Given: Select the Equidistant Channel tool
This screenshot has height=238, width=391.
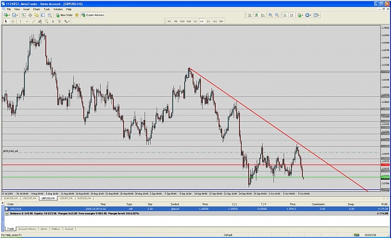Looking at the screenshot, I should click(40, 22).
